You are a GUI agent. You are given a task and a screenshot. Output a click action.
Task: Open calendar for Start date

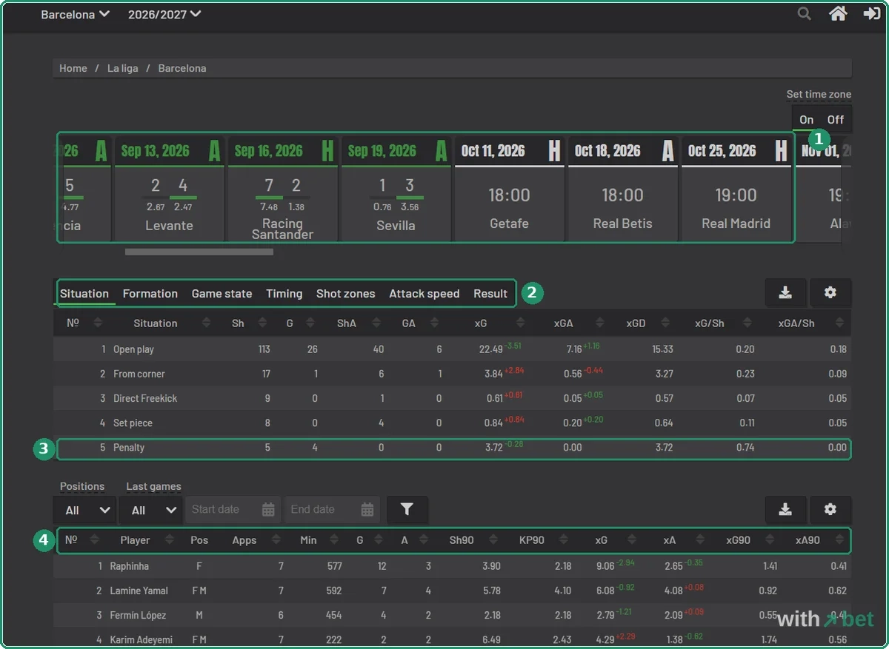pyautogui.click(x=268, y=509)
